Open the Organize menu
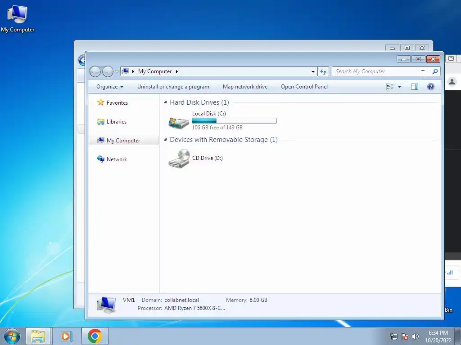The width and height of the screenshot is (461, 345). click(x=110, y=87)
